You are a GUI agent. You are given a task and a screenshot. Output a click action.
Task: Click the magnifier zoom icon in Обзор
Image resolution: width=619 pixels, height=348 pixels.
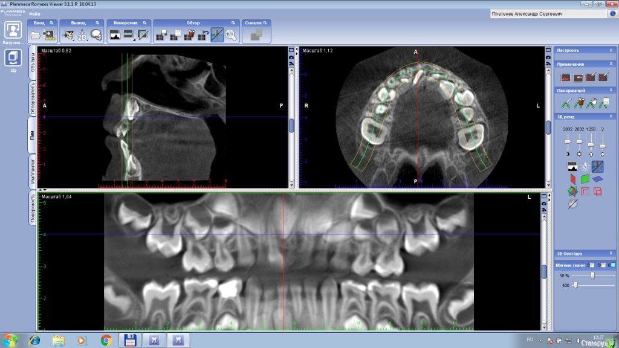click(x=230, y=36)
